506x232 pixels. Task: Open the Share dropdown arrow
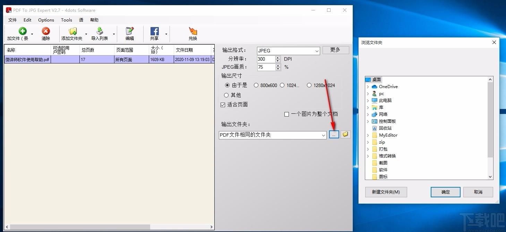[166, 34]
